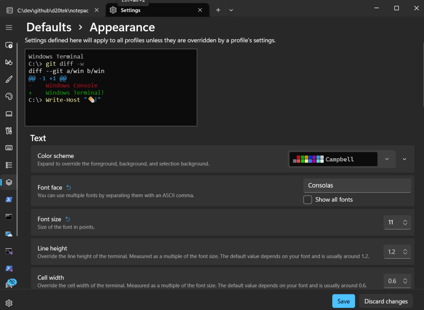The height and width of the screenshot is (310, 424).
Task: Expand the Color scheme override section
Action: [405, 159]
